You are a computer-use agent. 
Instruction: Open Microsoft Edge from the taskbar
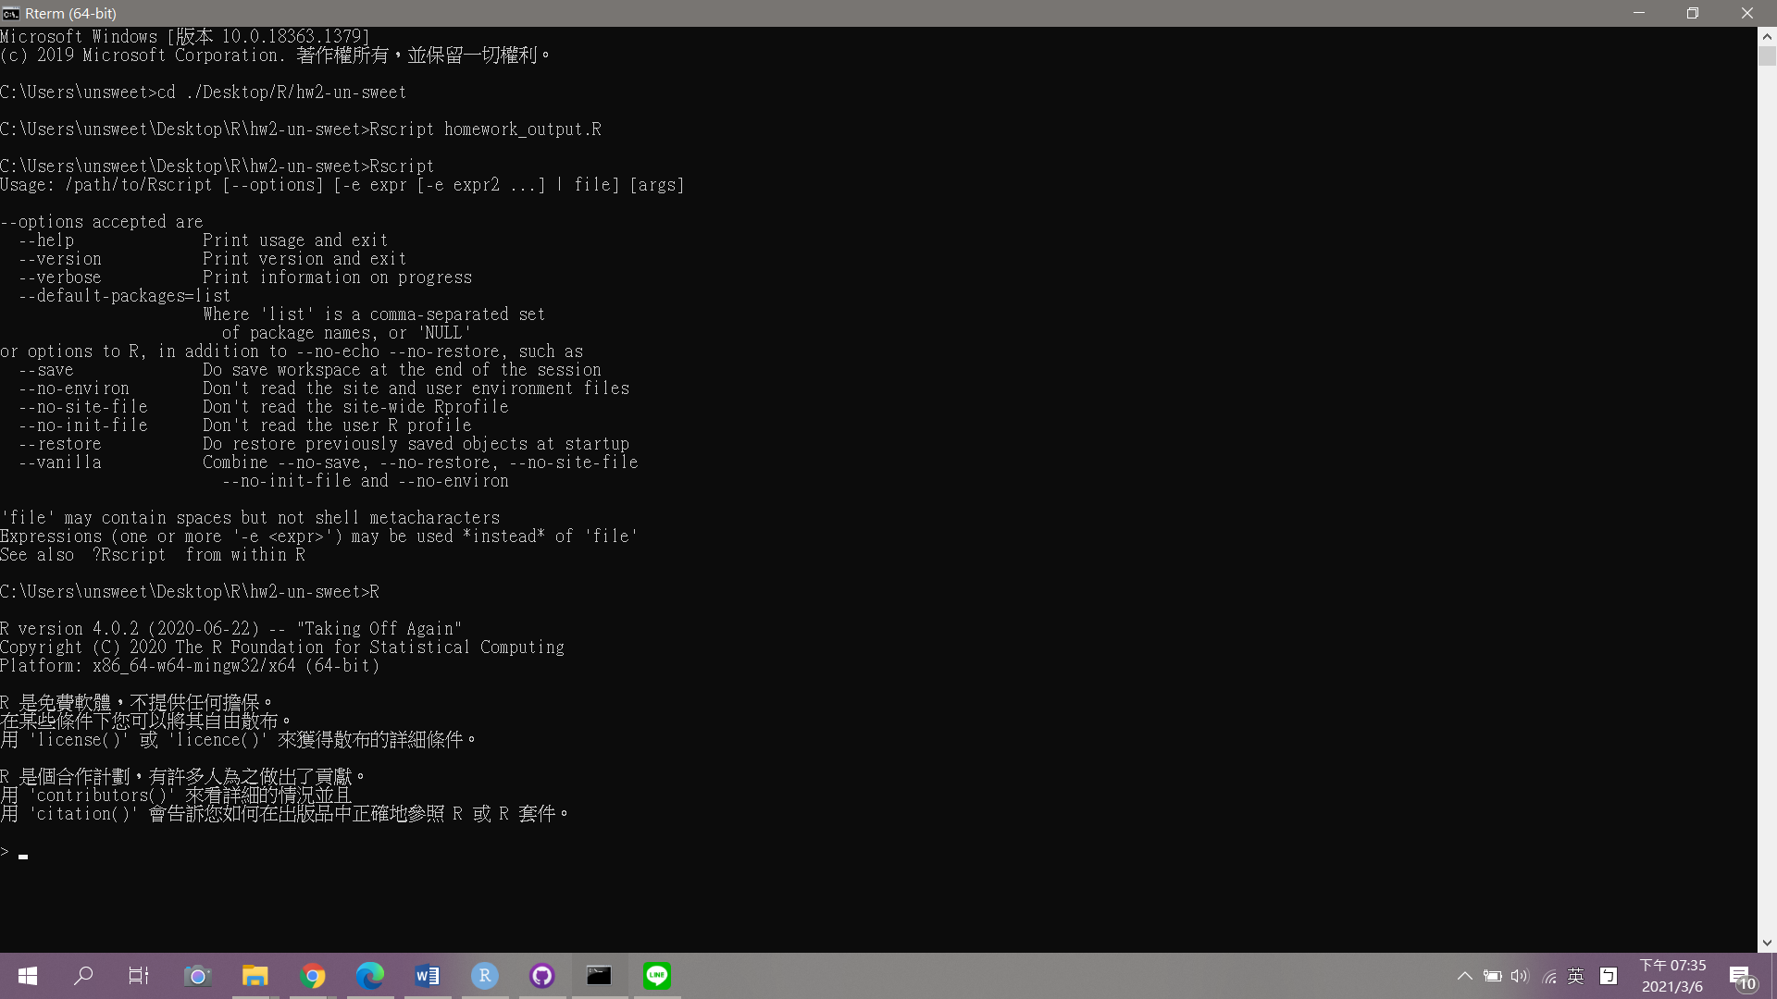tap(370, 976)
